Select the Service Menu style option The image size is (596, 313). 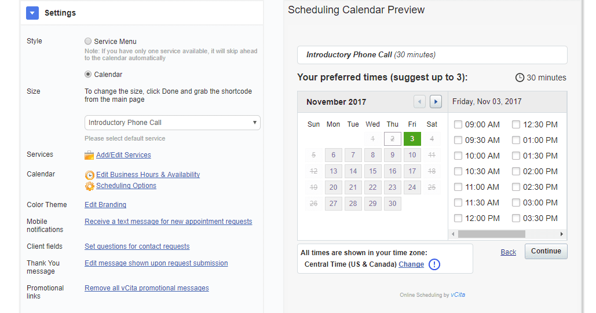pyautogui.click(x=88, y=42)
